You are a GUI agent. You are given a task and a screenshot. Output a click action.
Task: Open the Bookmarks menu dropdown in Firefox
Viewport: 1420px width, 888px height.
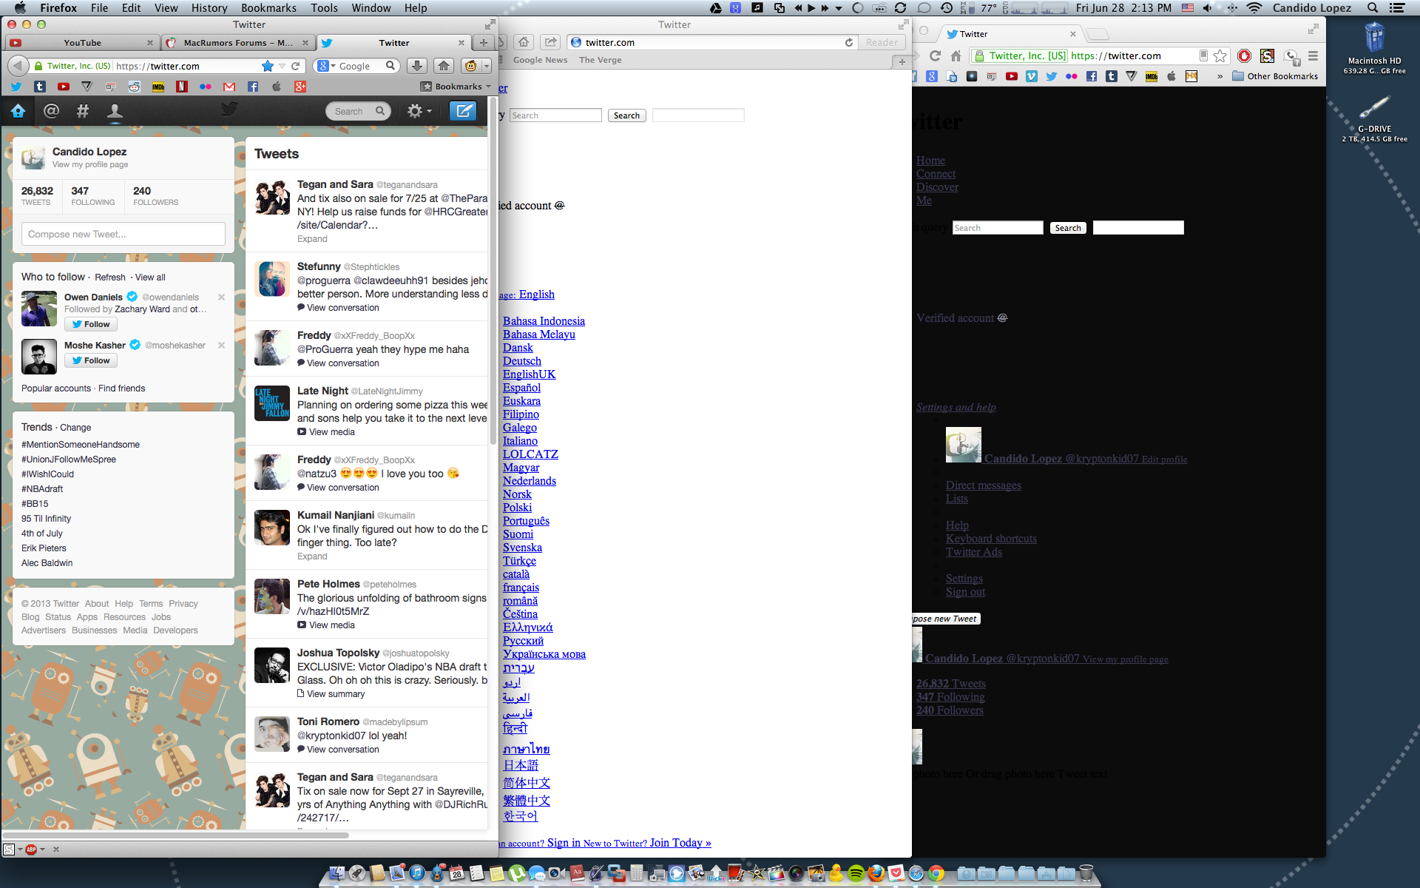[x=455, y=87]
